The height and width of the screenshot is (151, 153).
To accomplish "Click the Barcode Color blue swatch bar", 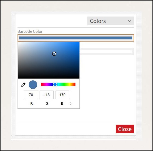I will tap(76, 38).
